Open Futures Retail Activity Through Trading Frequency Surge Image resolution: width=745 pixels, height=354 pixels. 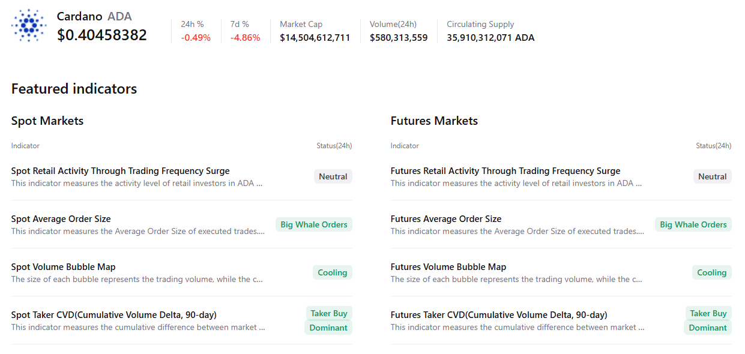(505, 171)
